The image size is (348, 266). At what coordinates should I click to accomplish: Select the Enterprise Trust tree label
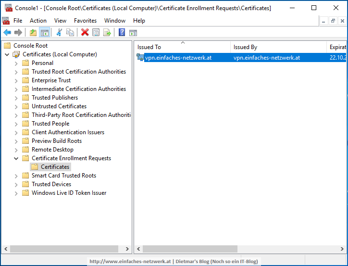51,80
